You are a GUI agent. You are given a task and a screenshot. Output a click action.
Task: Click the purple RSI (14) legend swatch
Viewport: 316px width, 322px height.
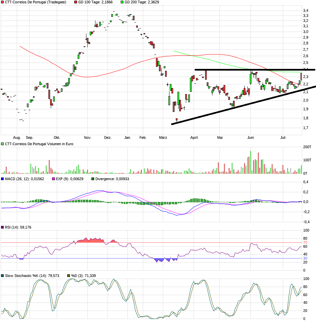pyautogui.click(x=2, y=228)
